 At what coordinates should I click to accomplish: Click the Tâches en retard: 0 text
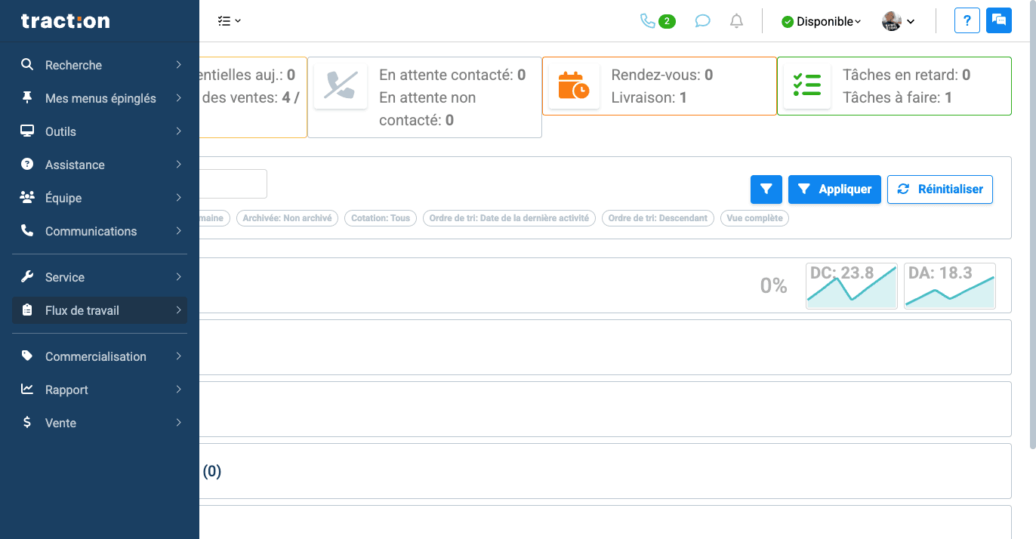coord(906,75)
